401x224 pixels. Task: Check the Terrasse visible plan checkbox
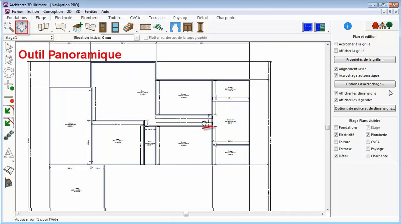[336, 149]
